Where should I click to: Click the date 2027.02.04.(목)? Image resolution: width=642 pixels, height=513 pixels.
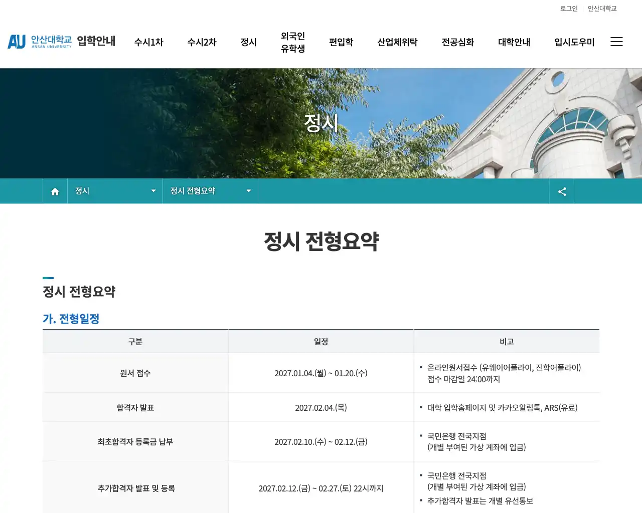[x=321, y=408]
